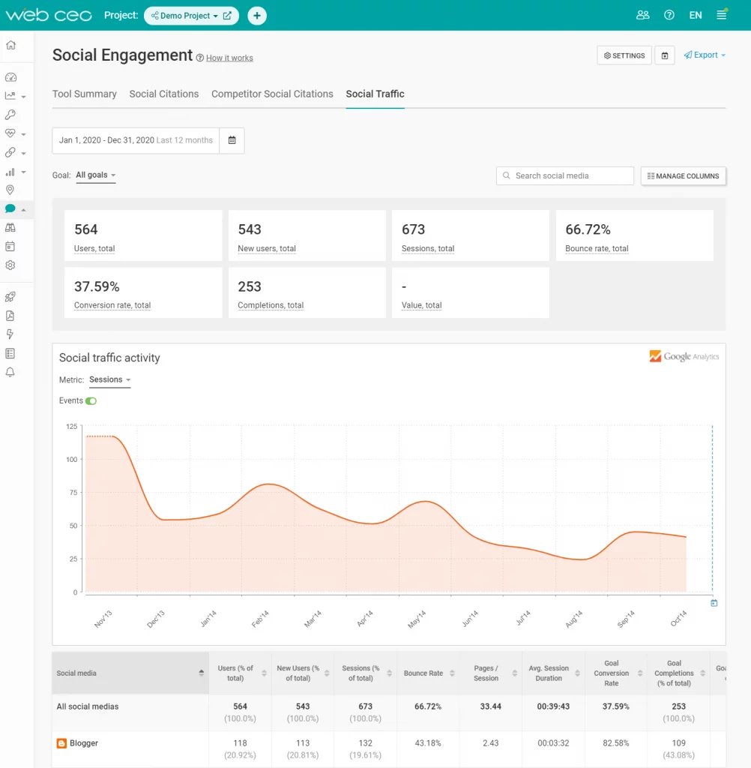The image size is (751, 768).
Task: Sort table by Social media column
Action: (x=130, y=673)
